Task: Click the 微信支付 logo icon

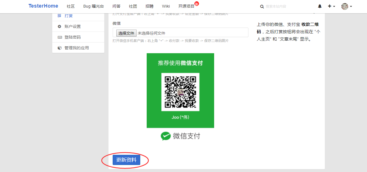Action: pyautogui.click(x=166, y=136)
